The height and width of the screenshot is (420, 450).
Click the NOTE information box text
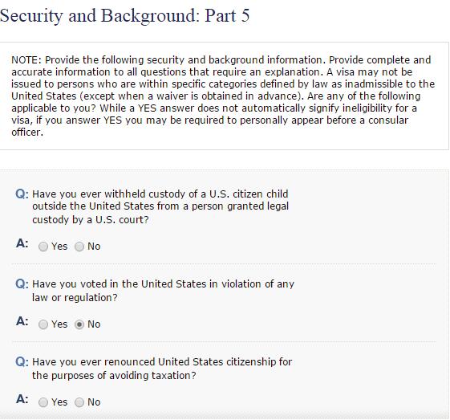[223, 96]
